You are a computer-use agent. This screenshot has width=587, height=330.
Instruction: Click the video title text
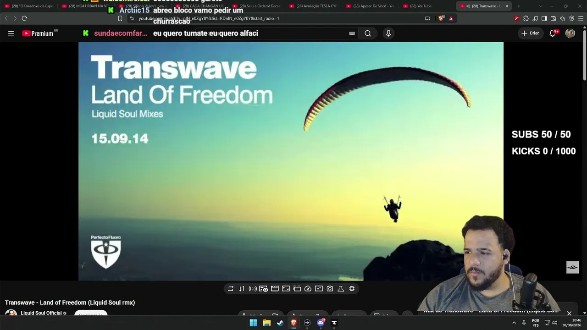[70, 302]
